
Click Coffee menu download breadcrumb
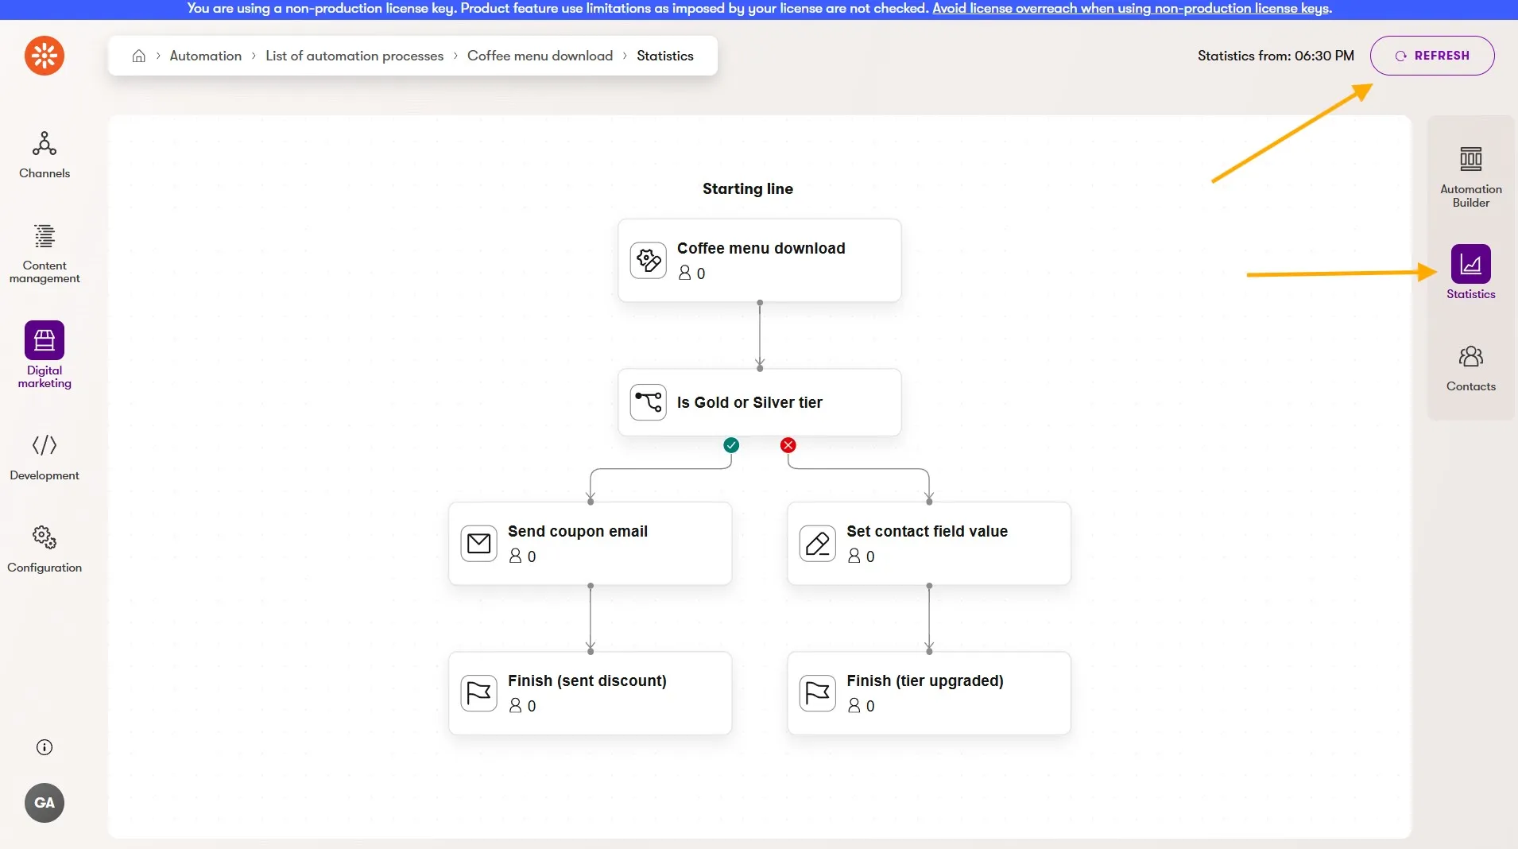point(540,56)
